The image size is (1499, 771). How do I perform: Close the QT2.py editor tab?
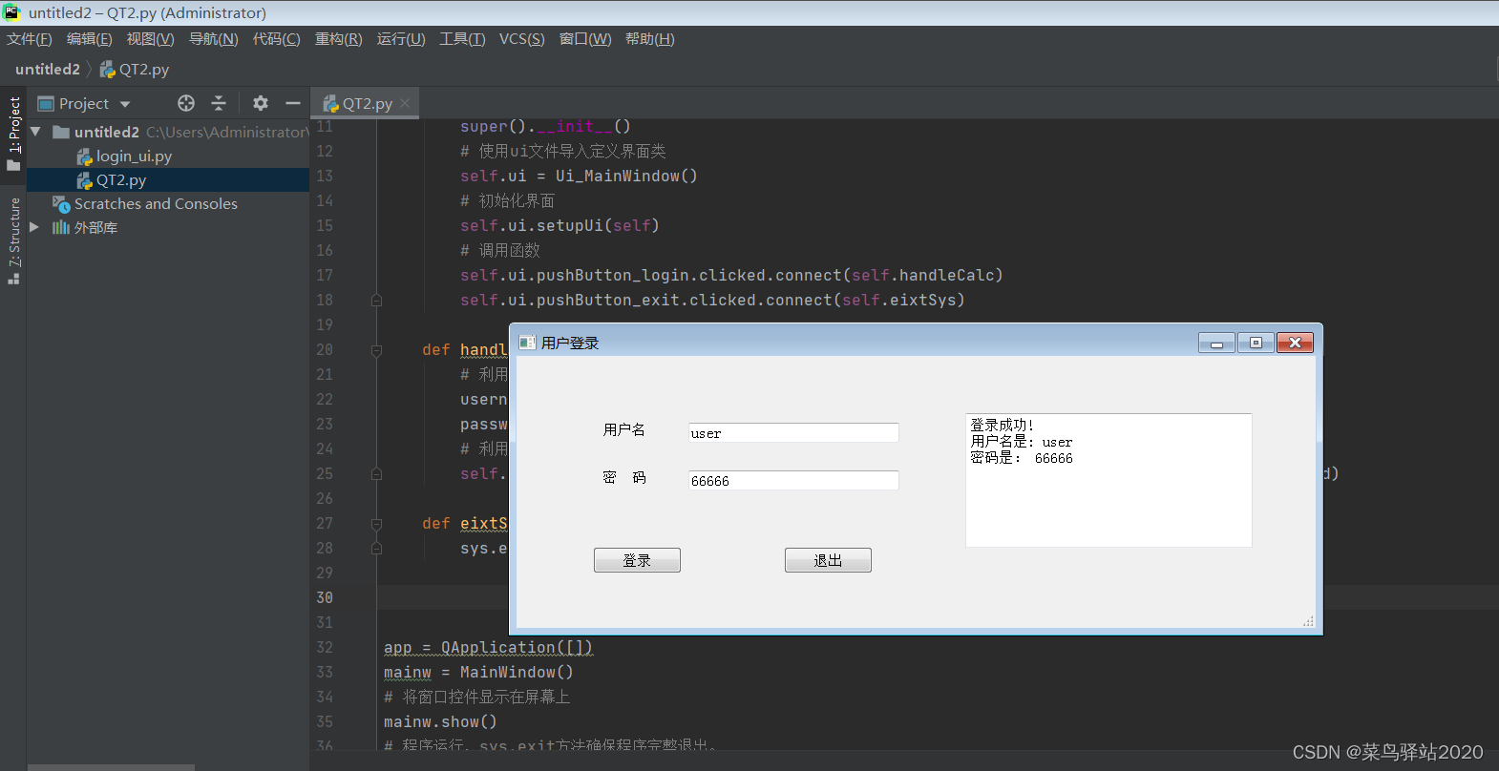pos(405,103)
